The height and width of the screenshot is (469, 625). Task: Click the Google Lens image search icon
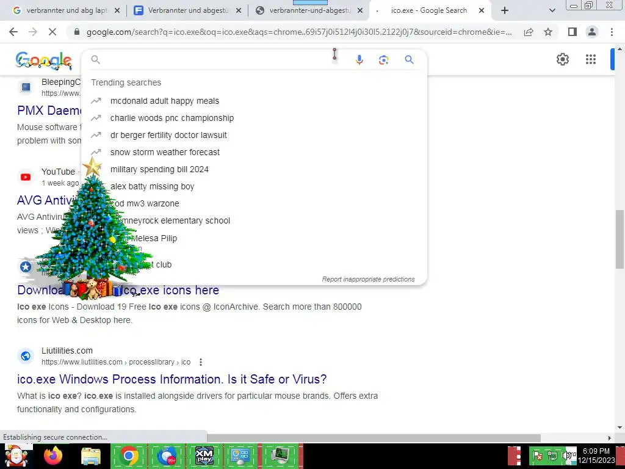(383, 60)
